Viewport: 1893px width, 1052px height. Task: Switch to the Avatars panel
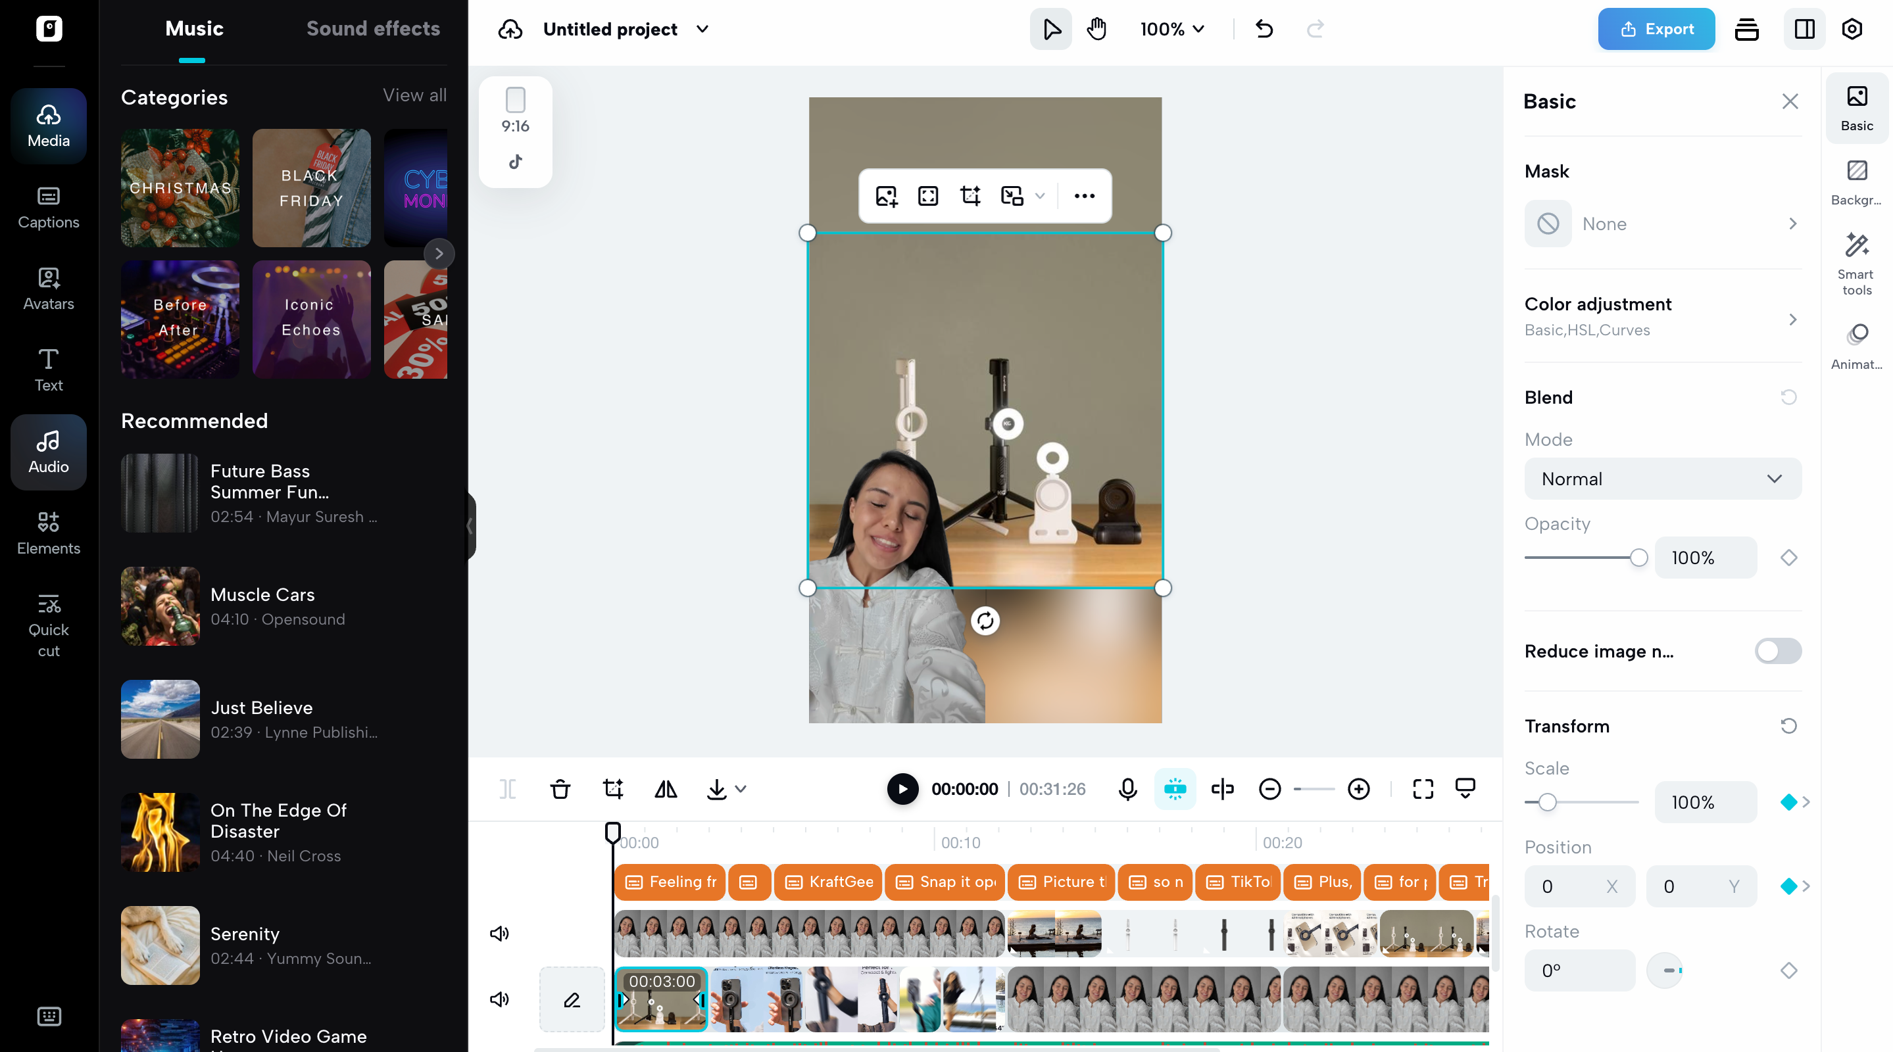(47, 289)
